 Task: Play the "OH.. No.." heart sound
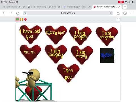point(30,53)
